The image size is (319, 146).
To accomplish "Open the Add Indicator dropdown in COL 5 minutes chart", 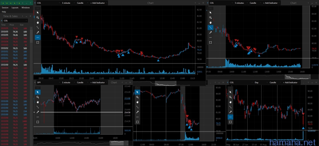I will 271,3.
